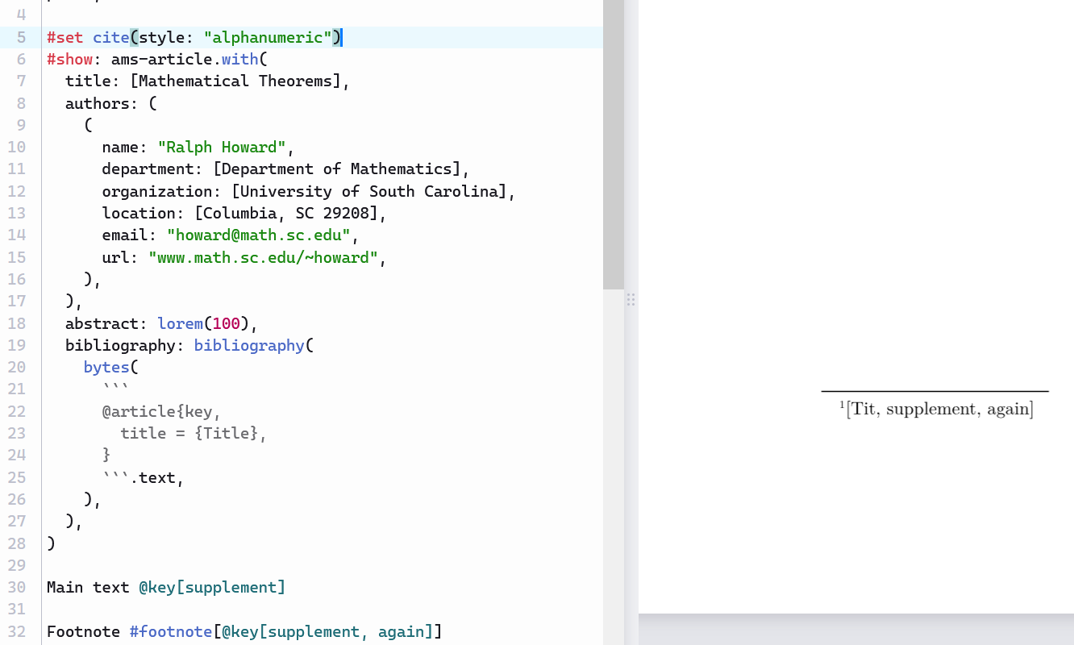Click the panel splitter drag handle

pos(631,300)
